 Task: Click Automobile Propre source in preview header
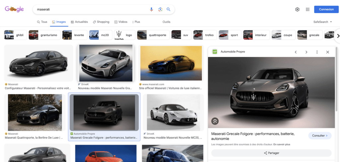[x=233, y=52]
